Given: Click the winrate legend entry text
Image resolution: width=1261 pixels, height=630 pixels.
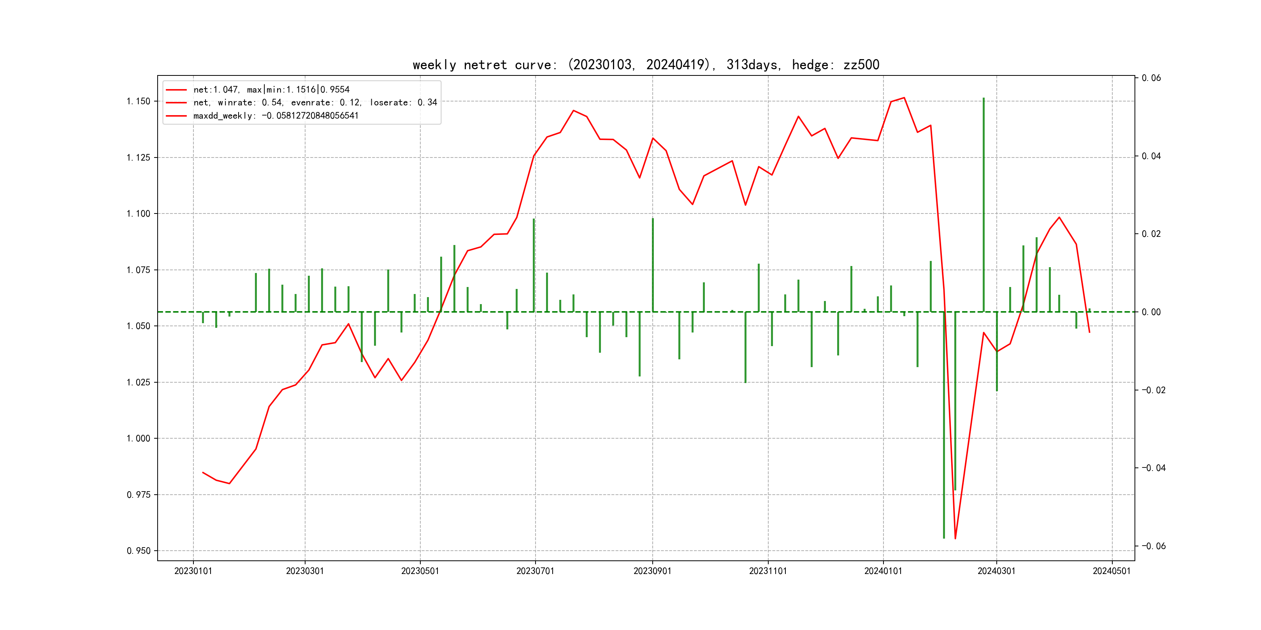Looking at the screenshot, I should (x=315, y=103).
